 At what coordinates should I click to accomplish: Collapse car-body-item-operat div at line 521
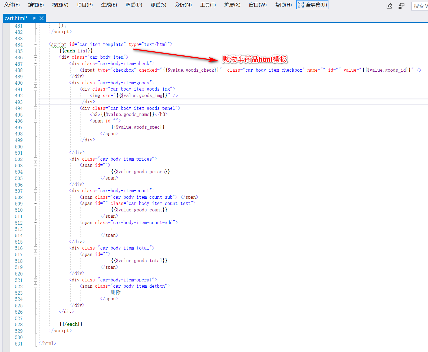point(35,280)
